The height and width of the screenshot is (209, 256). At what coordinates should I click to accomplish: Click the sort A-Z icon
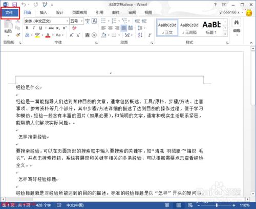[140, 35]
